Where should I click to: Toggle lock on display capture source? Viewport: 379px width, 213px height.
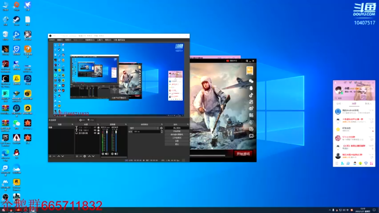[99, 133]
